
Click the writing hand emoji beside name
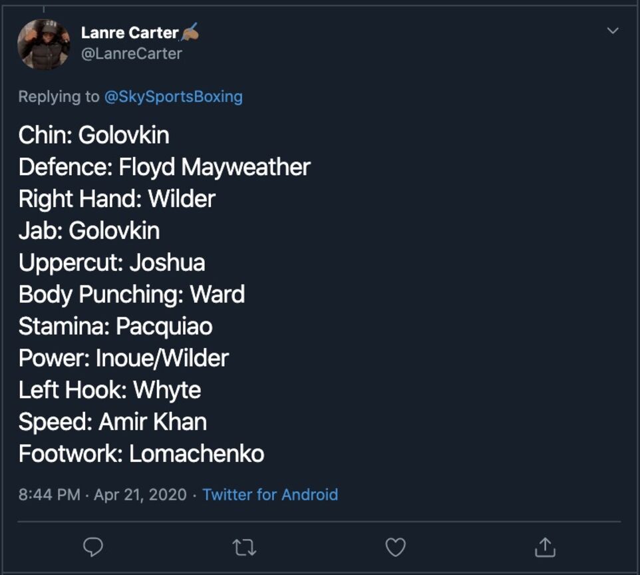click(190, 32)
